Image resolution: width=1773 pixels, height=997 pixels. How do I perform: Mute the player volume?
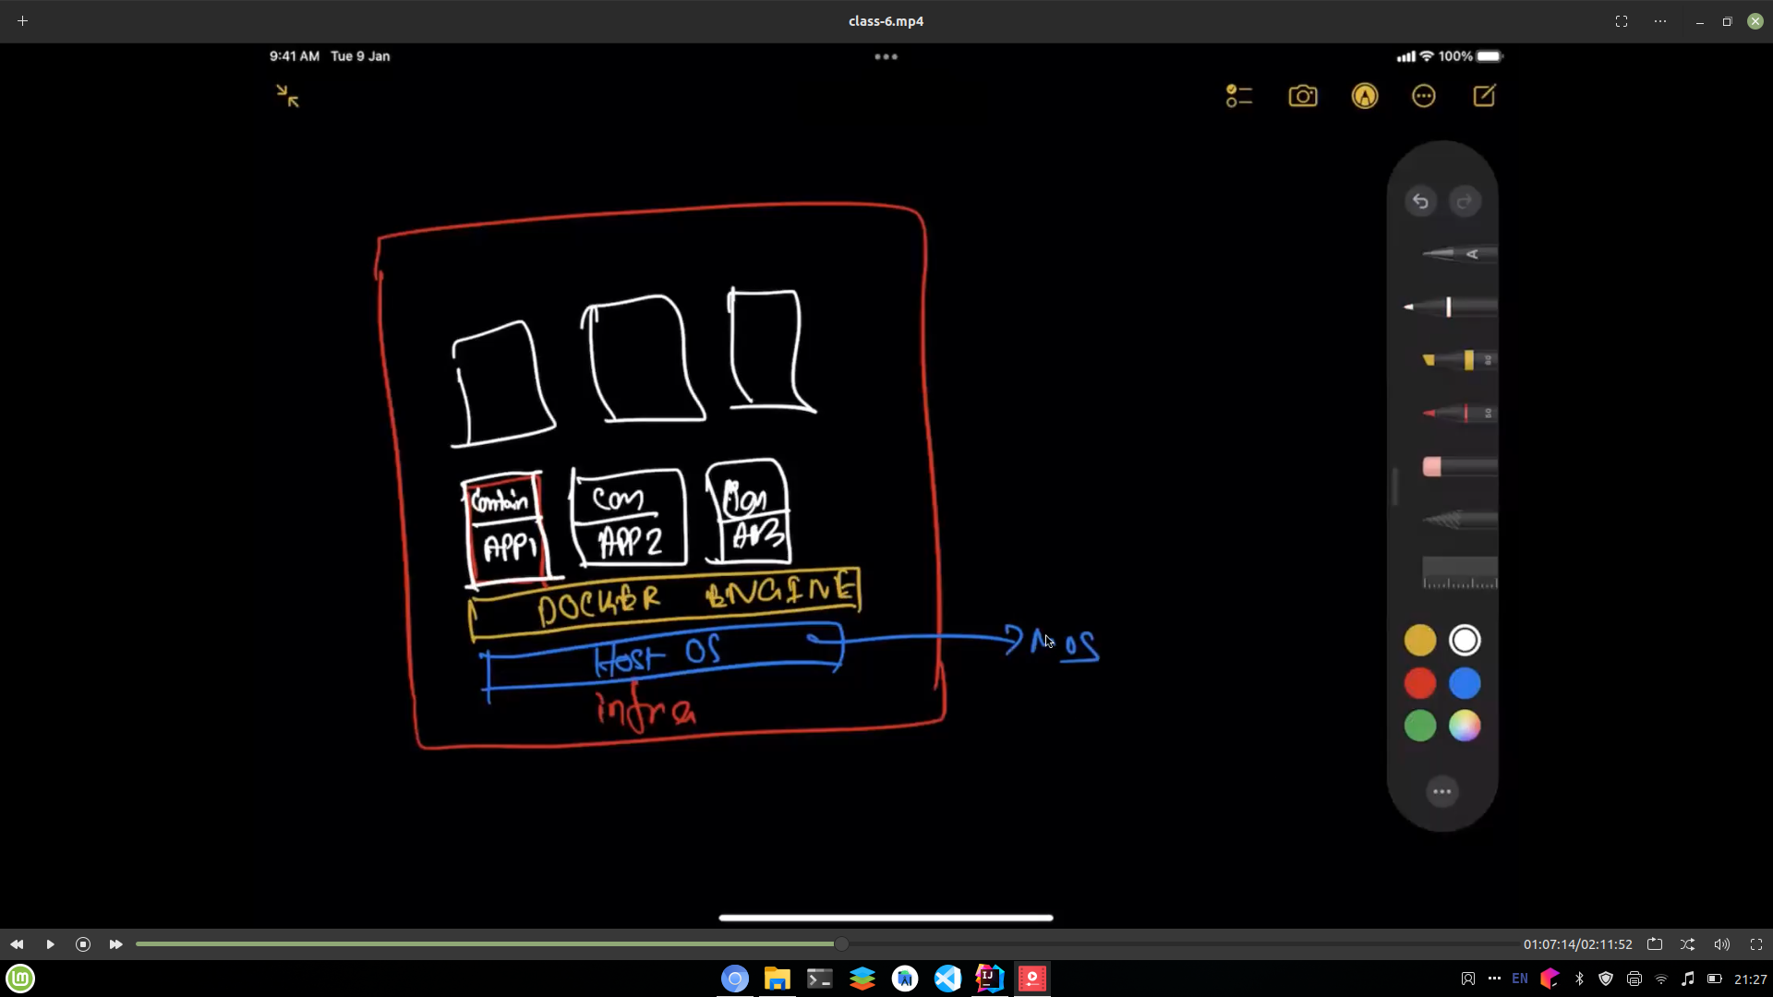tap(1721, 944)
